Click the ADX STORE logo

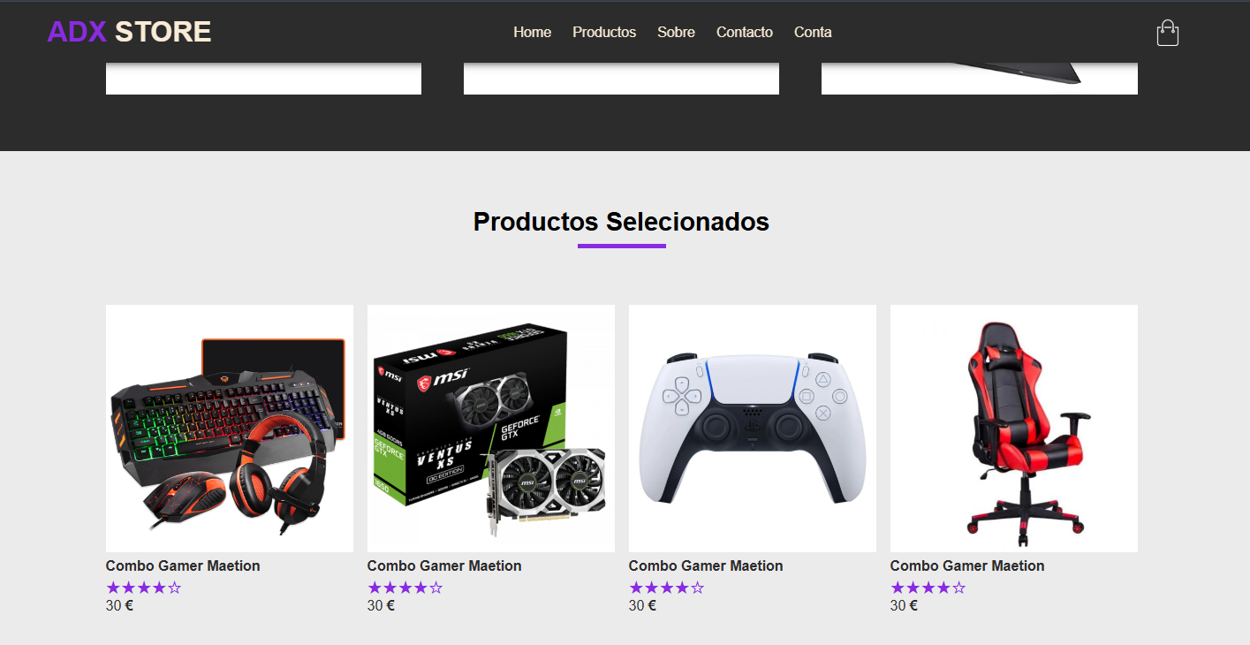(x=129, y=32)
